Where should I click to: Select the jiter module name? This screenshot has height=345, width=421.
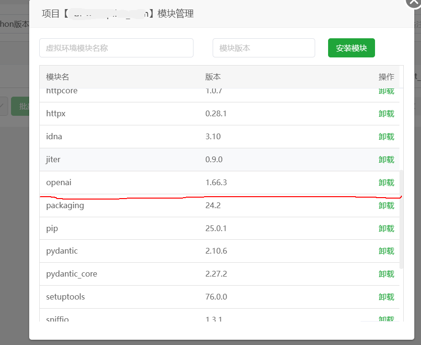coord(53,160)
